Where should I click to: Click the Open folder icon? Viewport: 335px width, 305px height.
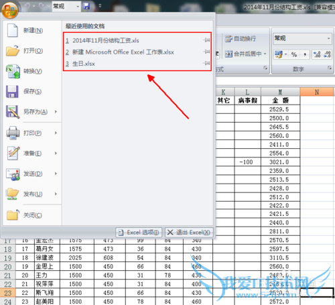(13, 50)
